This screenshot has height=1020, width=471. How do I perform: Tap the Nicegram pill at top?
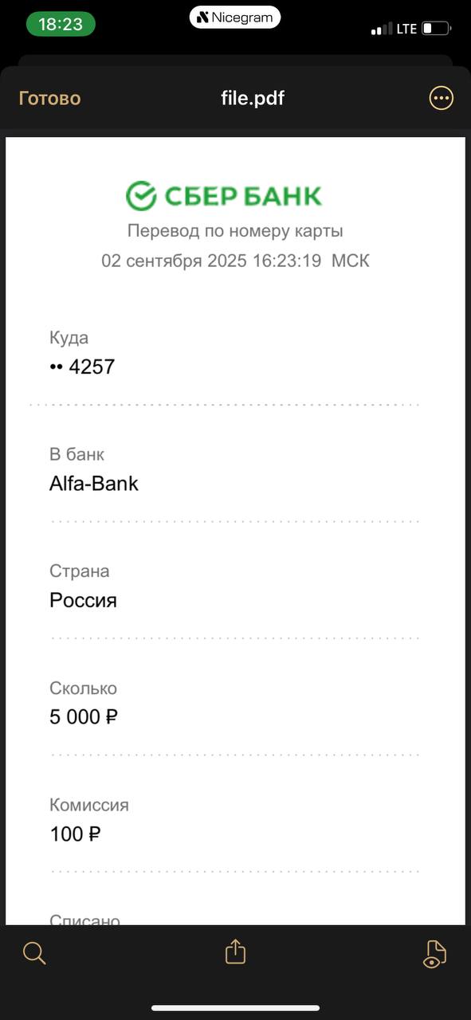[235, 17]
